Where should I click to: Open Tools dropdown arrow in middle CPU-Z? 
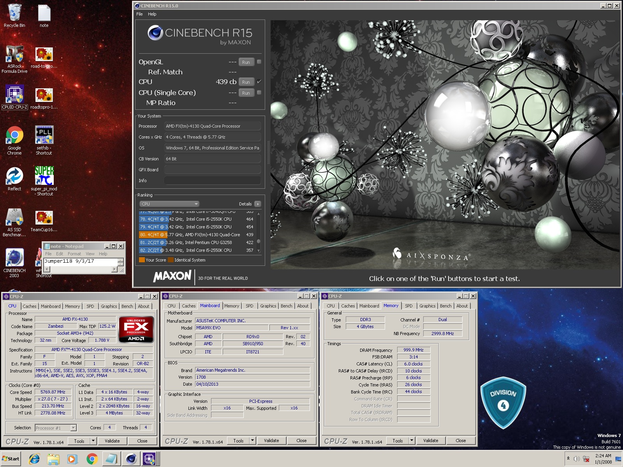[x=252, y=441]
